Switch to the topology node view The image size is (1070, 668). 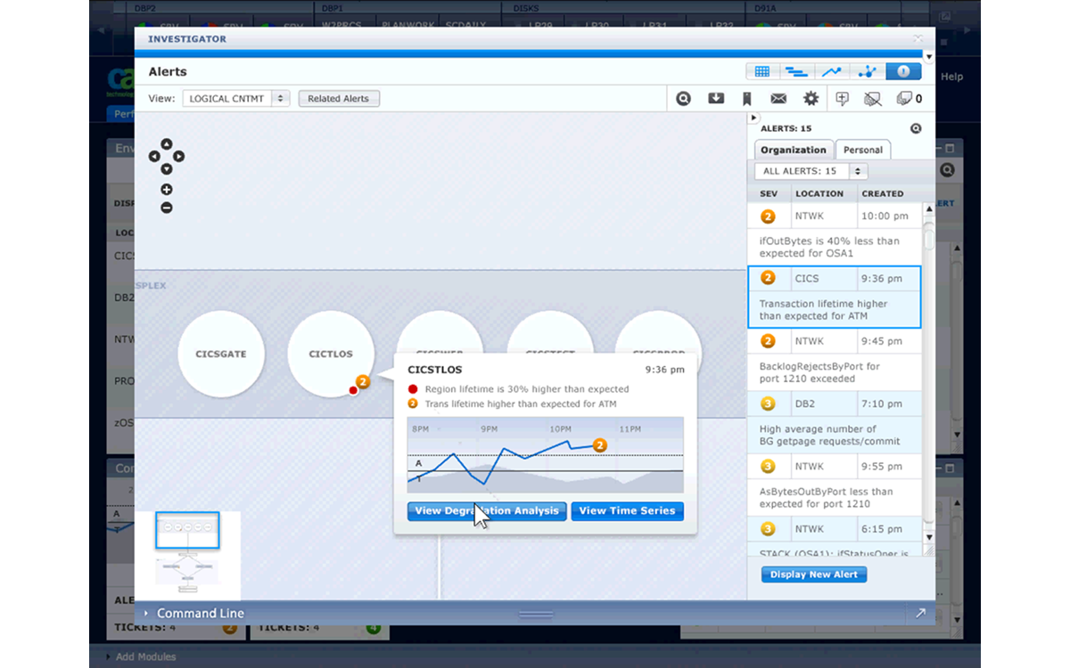[x=867, y=72]
